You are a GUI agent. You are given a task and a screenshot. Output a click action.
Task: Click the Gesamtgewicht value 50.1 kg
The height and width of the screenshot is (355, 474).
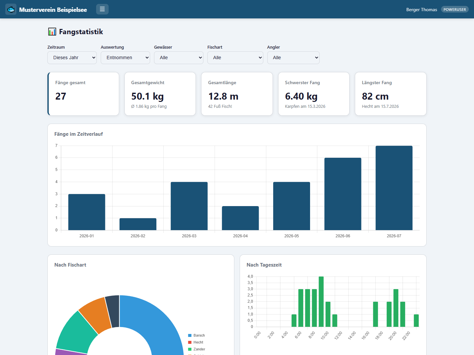click(x=147, y=96)
